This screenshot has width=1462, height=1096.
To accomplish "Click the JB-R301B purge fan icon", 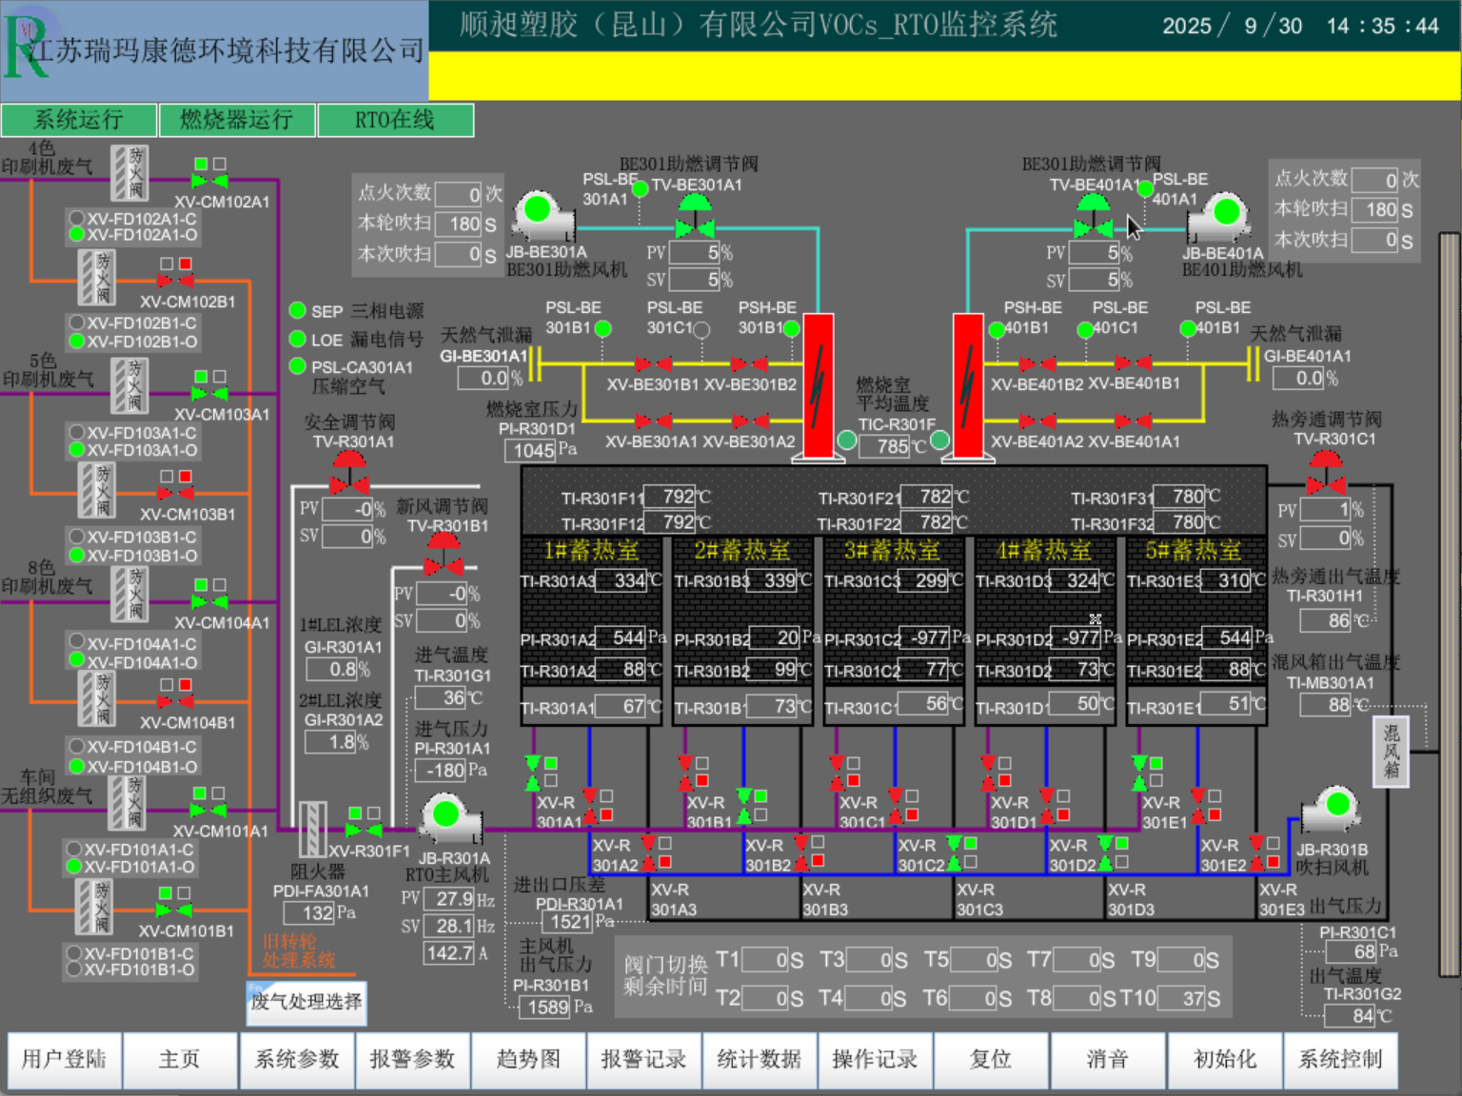I will click(x=1334, y=809).
